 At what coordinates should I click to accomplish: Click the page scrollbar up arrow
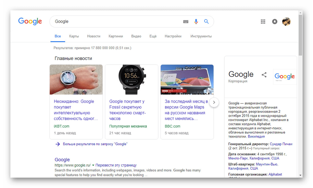pos(300,13)
